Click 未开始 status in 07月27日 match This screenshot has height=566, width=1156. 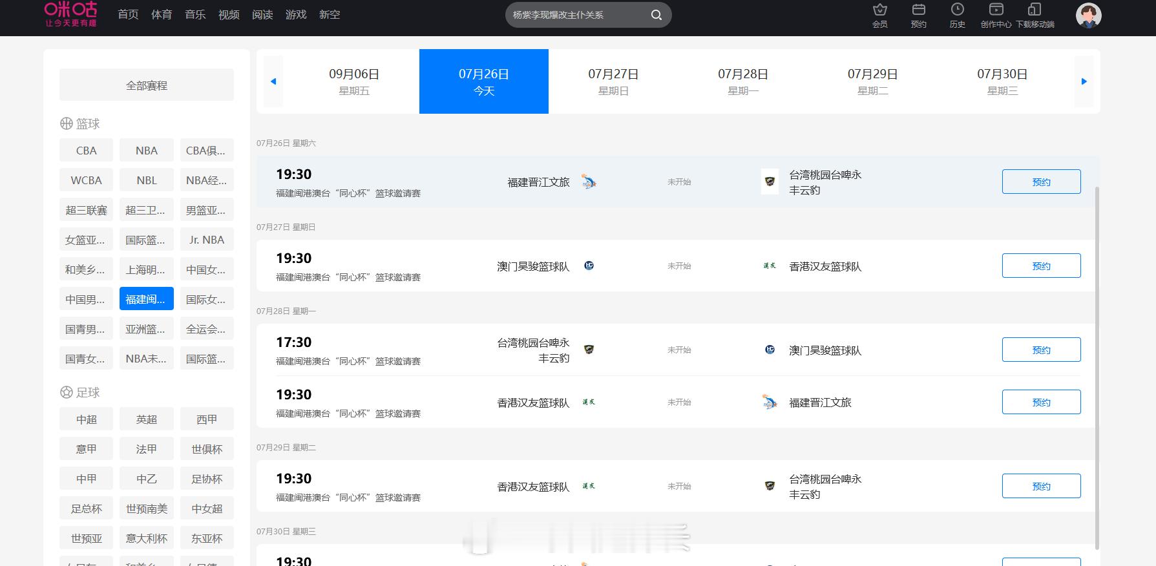click(679, 266)
